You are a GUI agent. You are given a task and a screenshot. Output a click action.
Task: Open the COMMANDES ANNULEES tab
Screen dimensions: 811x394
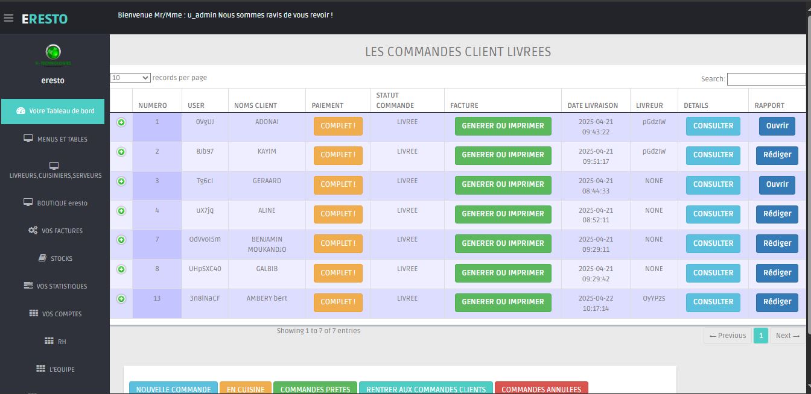(541, 389)
